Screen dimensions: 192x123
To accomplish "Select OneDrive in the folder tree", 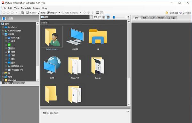I will (12, 27).
